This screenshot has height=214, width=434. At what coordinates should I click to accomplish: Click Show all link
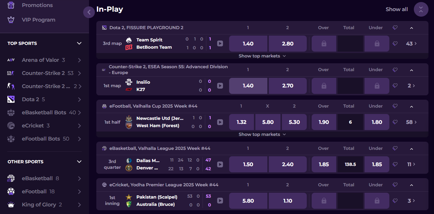397,9
